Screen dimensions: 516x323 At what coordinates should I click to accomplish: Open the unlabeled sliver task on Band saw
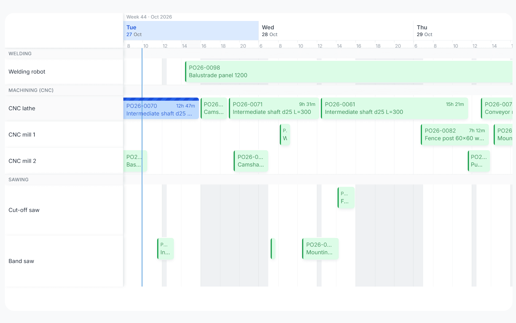click(273, 249)
